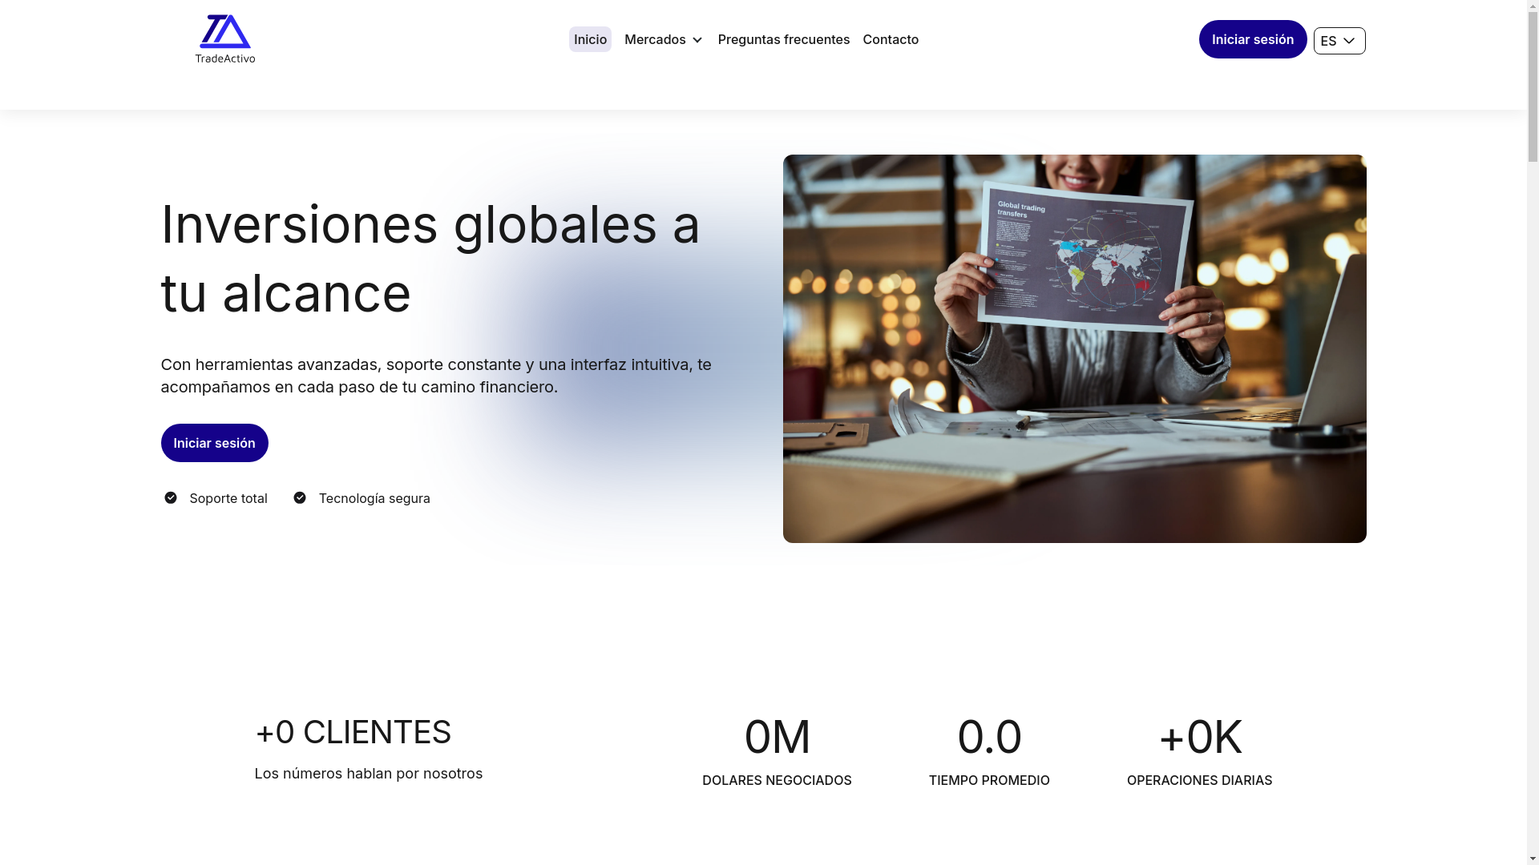This screenshot has height=865, width=1539.
Task: Click header Iniciar sesión button
Action: [1252, 39]
